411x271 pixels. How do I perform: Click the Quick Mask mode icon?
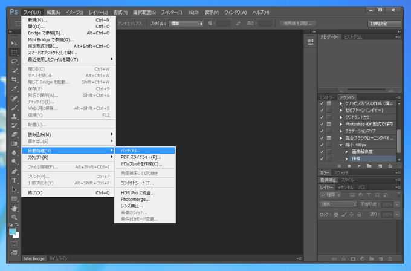(x=14, y=243)
